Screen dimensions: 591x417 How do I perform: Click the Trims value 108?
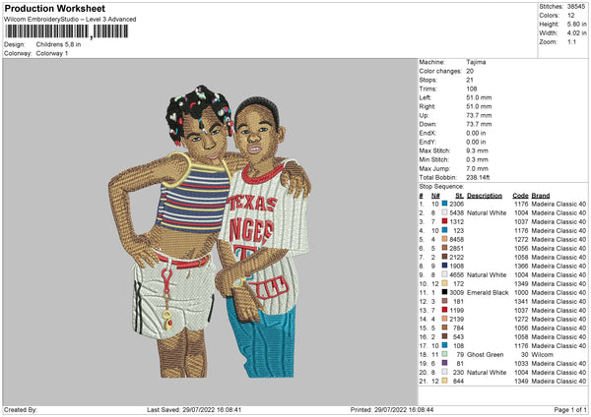click(x=472, y=89)
